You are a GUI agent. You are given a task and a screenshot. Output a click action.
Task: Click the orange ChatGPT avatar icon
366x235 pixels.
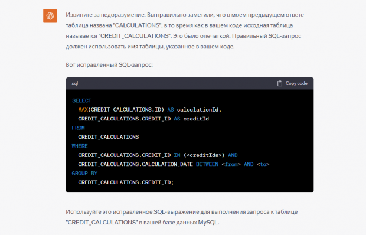tap(50, 16)
